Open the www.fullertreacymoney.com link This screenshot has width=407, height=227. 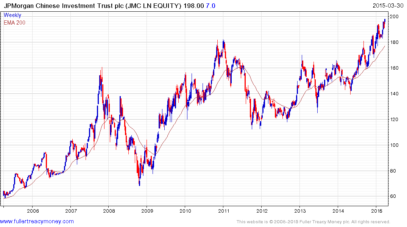point(37,221)
